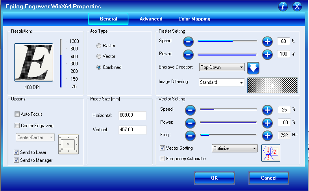The height and width of the screenshot is (191, 309).
Task: Click the vector speed value field 25
Action: coord(284,110)
